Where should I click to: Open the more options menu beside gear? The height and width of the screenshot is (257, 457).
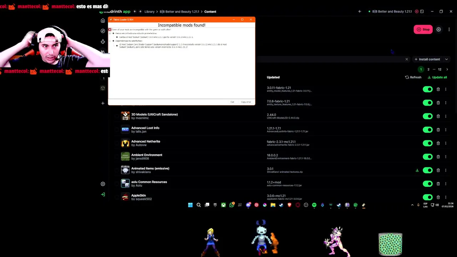449,30
